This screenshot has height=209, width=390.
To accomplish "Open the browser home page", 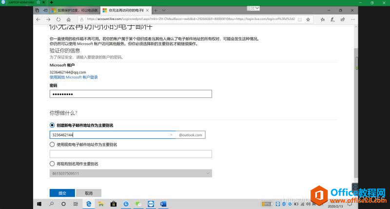I will (x=69, y=19).
